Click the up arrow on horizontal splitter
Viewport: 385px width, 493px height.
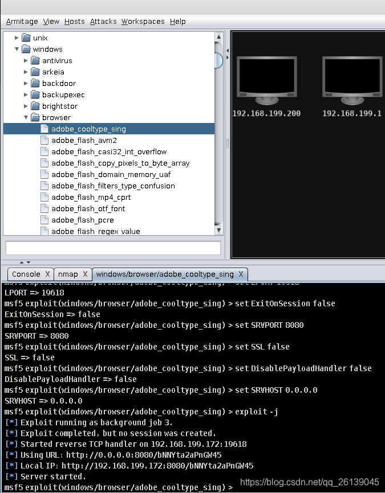tap(22, 262)
